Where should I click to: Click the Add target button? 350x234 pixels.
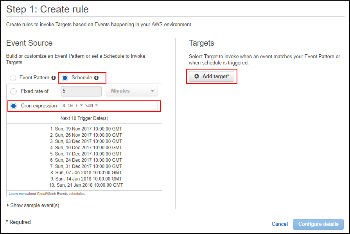pos(212,76)
